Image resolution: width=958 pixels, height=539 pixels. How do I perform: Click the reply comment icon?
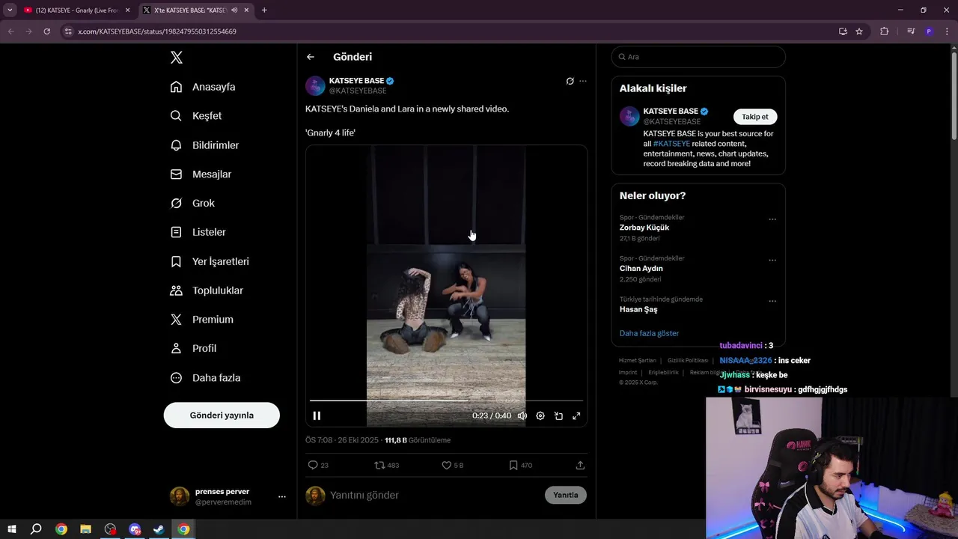[x=313, y=465]
